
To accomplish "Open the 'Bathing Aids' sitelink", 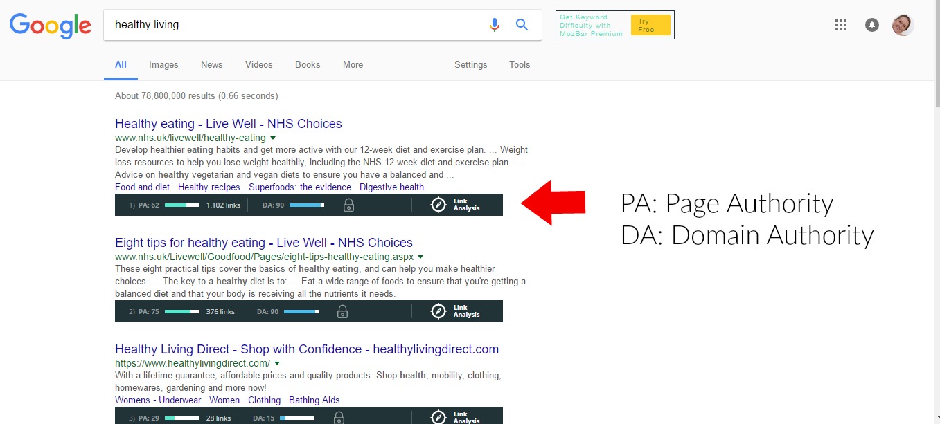I will tap(314, 400).
